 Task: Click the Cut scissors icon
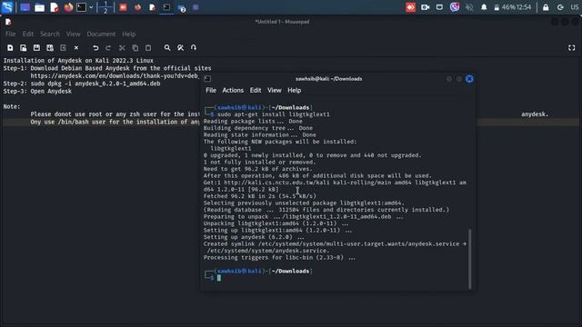[122, 48]
